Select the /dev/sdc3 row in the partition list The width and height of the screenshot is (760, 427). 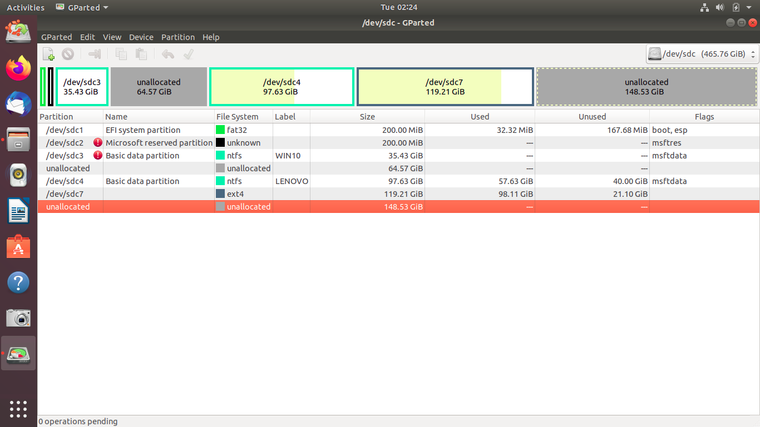tap(398, 155)
